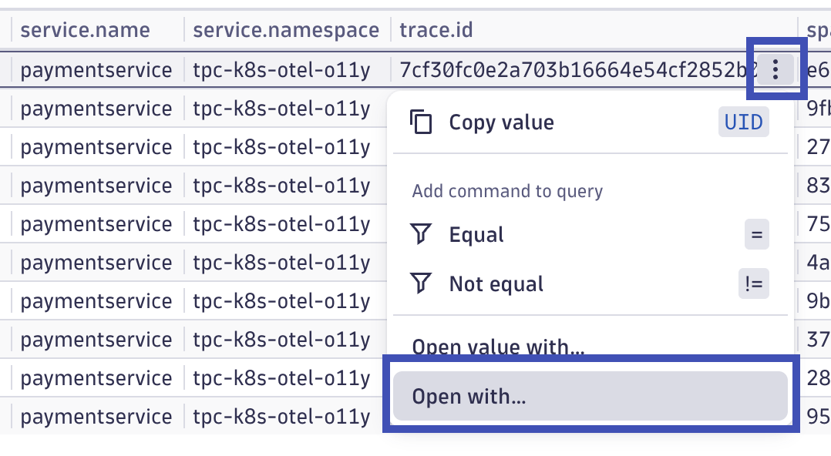Select 'Open value with…' menu entry
Screen dimensions: 831x456
coord(497,347)
